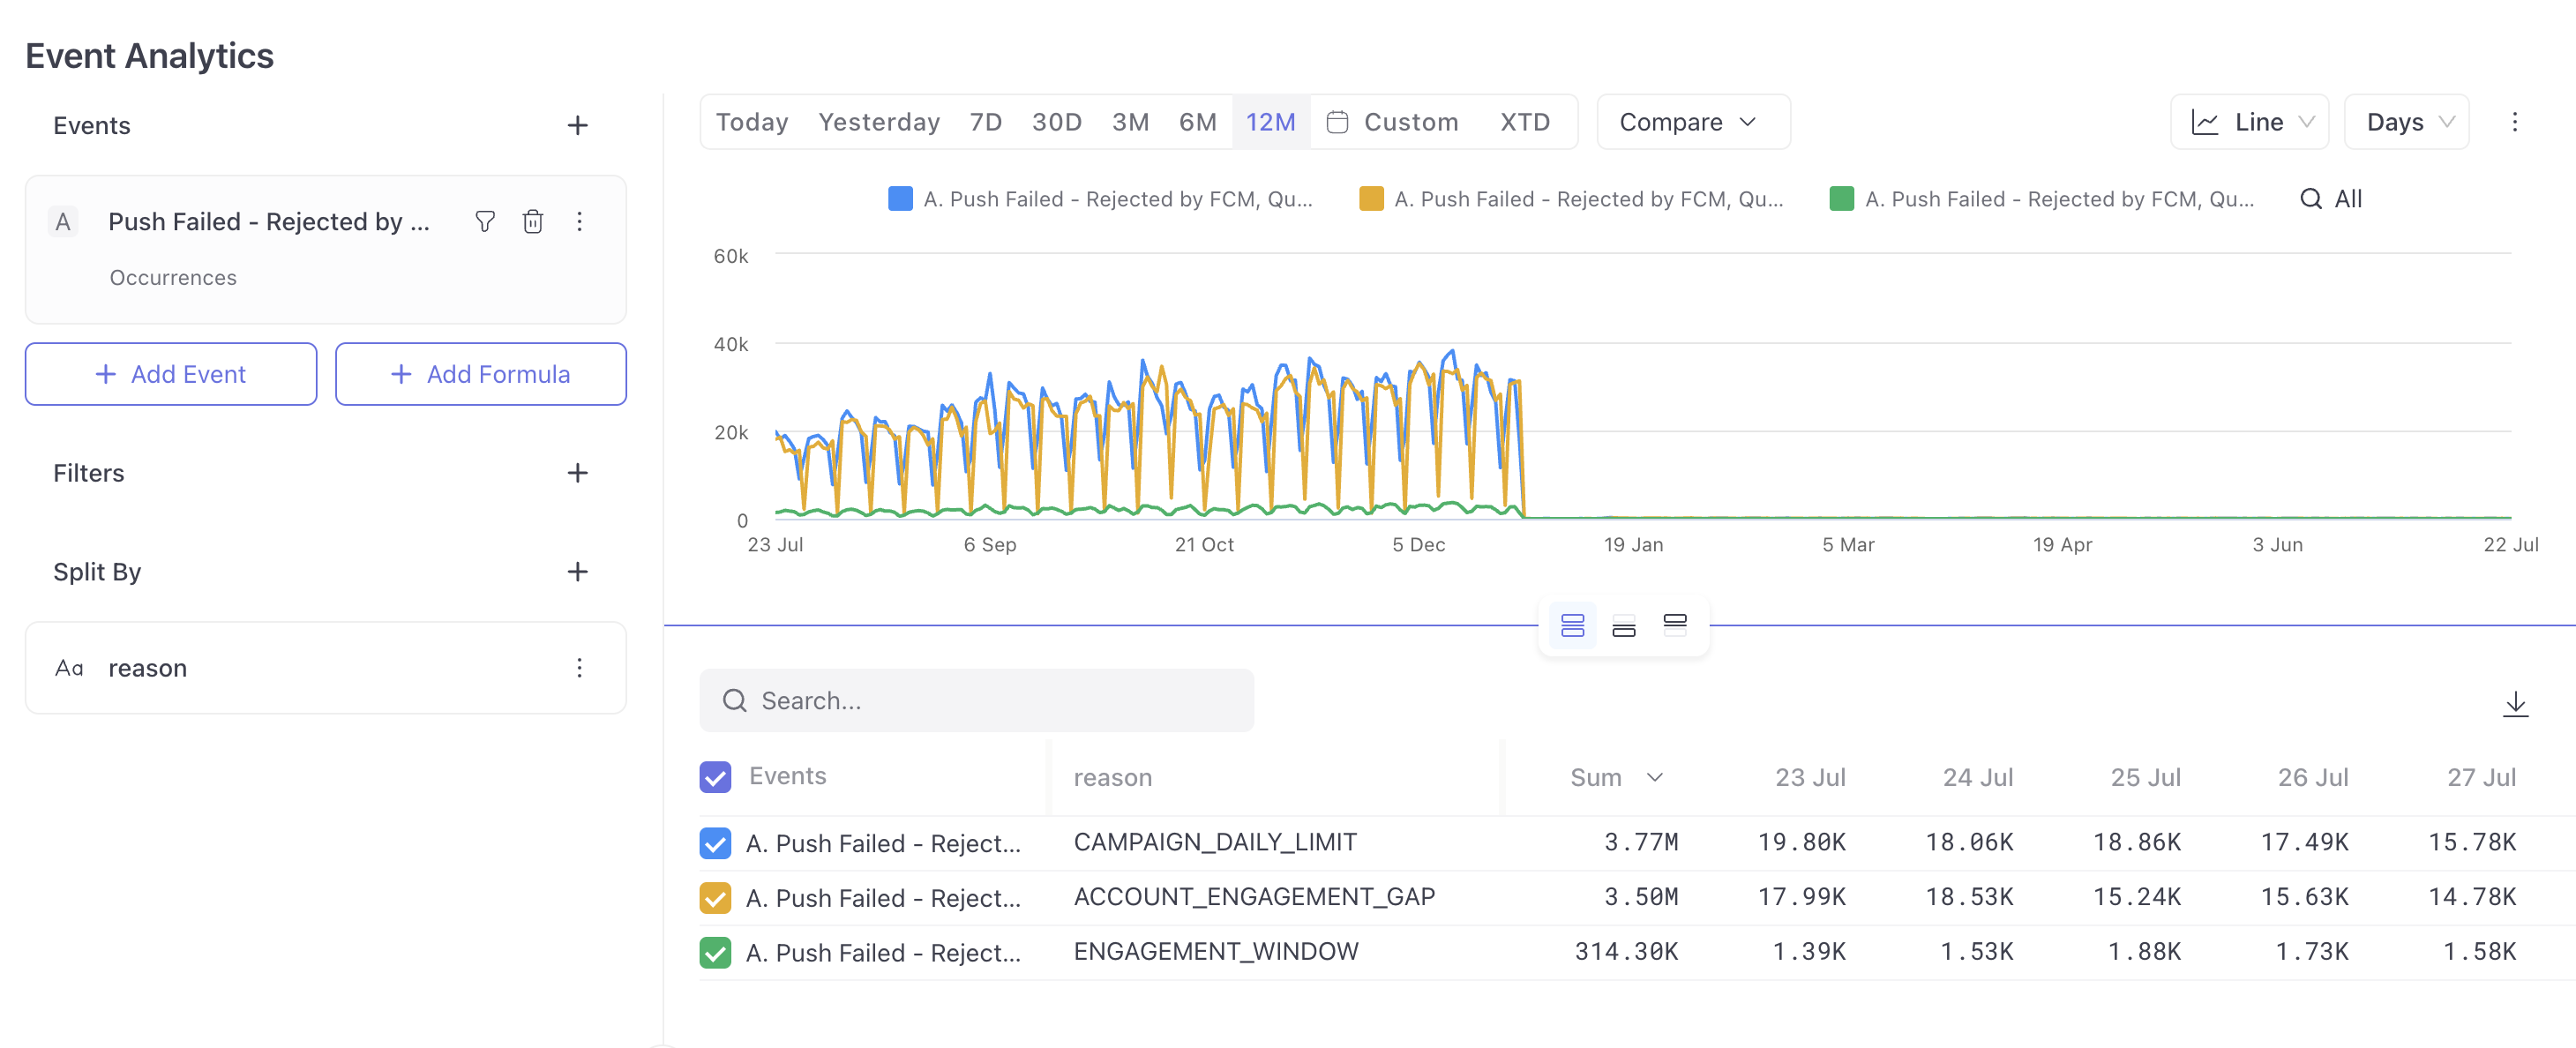
Task: Click the orange legend swatch
Action: point(1371,199)
